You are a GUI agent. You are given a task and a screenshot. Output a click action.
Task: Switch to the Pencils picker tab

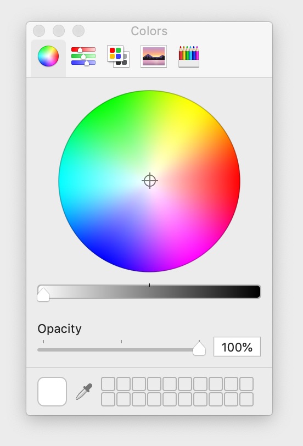(189, 57)
